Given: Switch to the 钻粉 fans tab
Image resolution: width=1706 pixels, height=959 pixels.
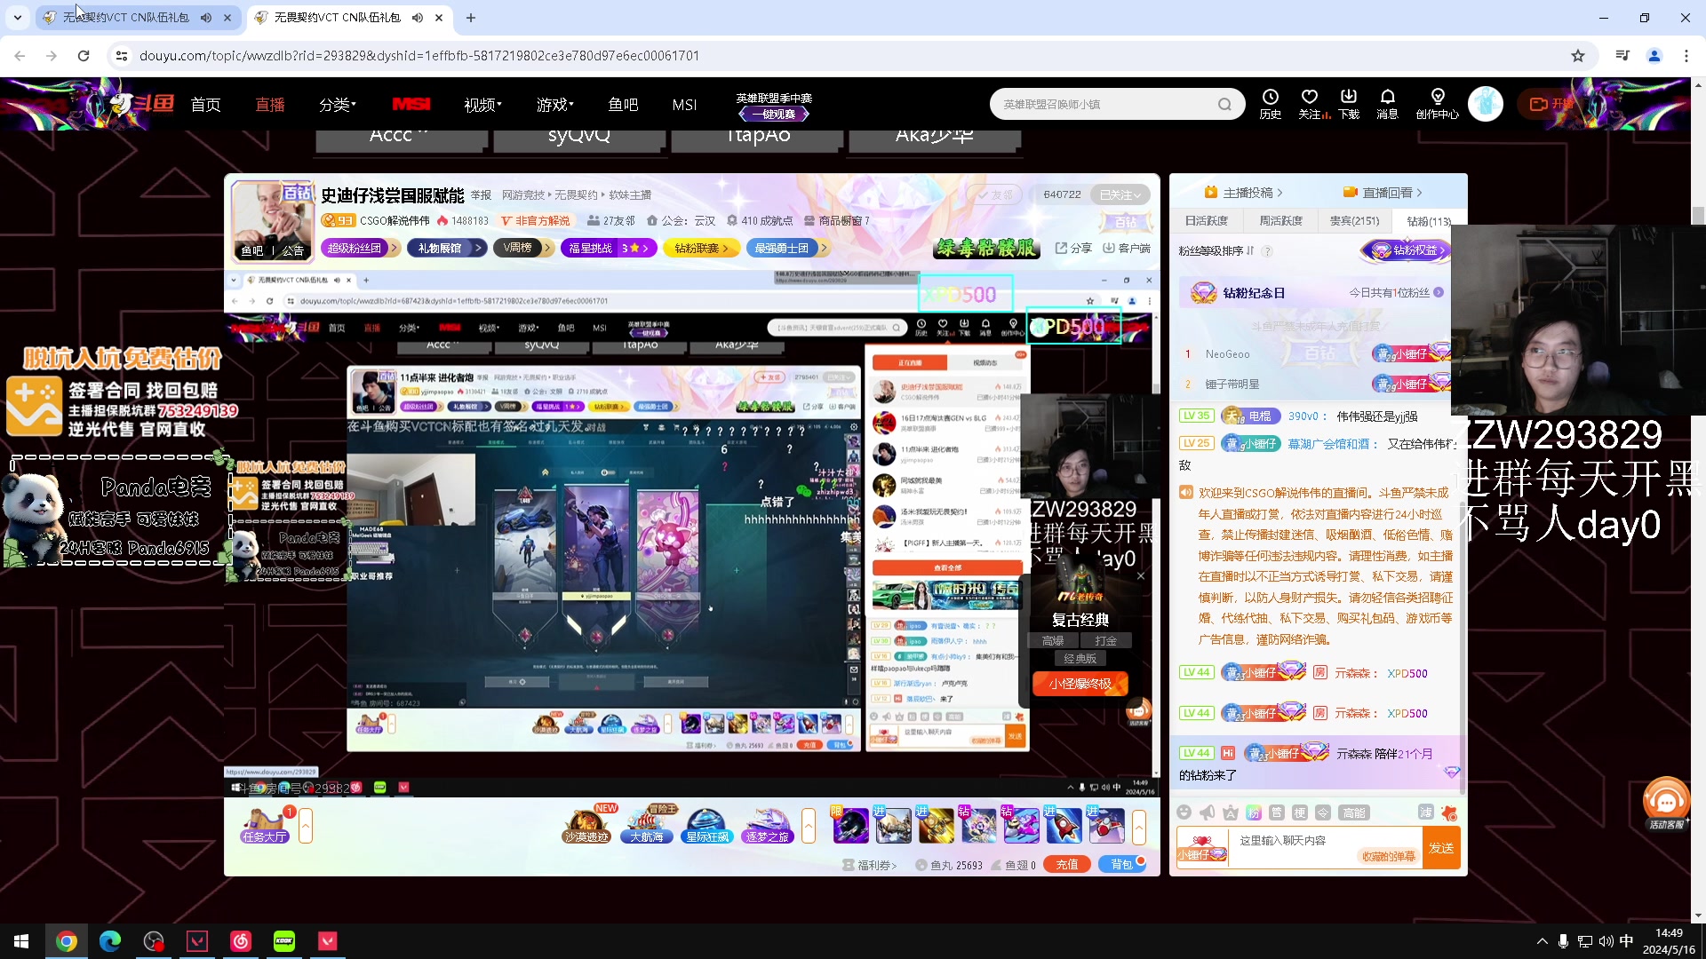Looking at the screenshot, I should 1426,221.
